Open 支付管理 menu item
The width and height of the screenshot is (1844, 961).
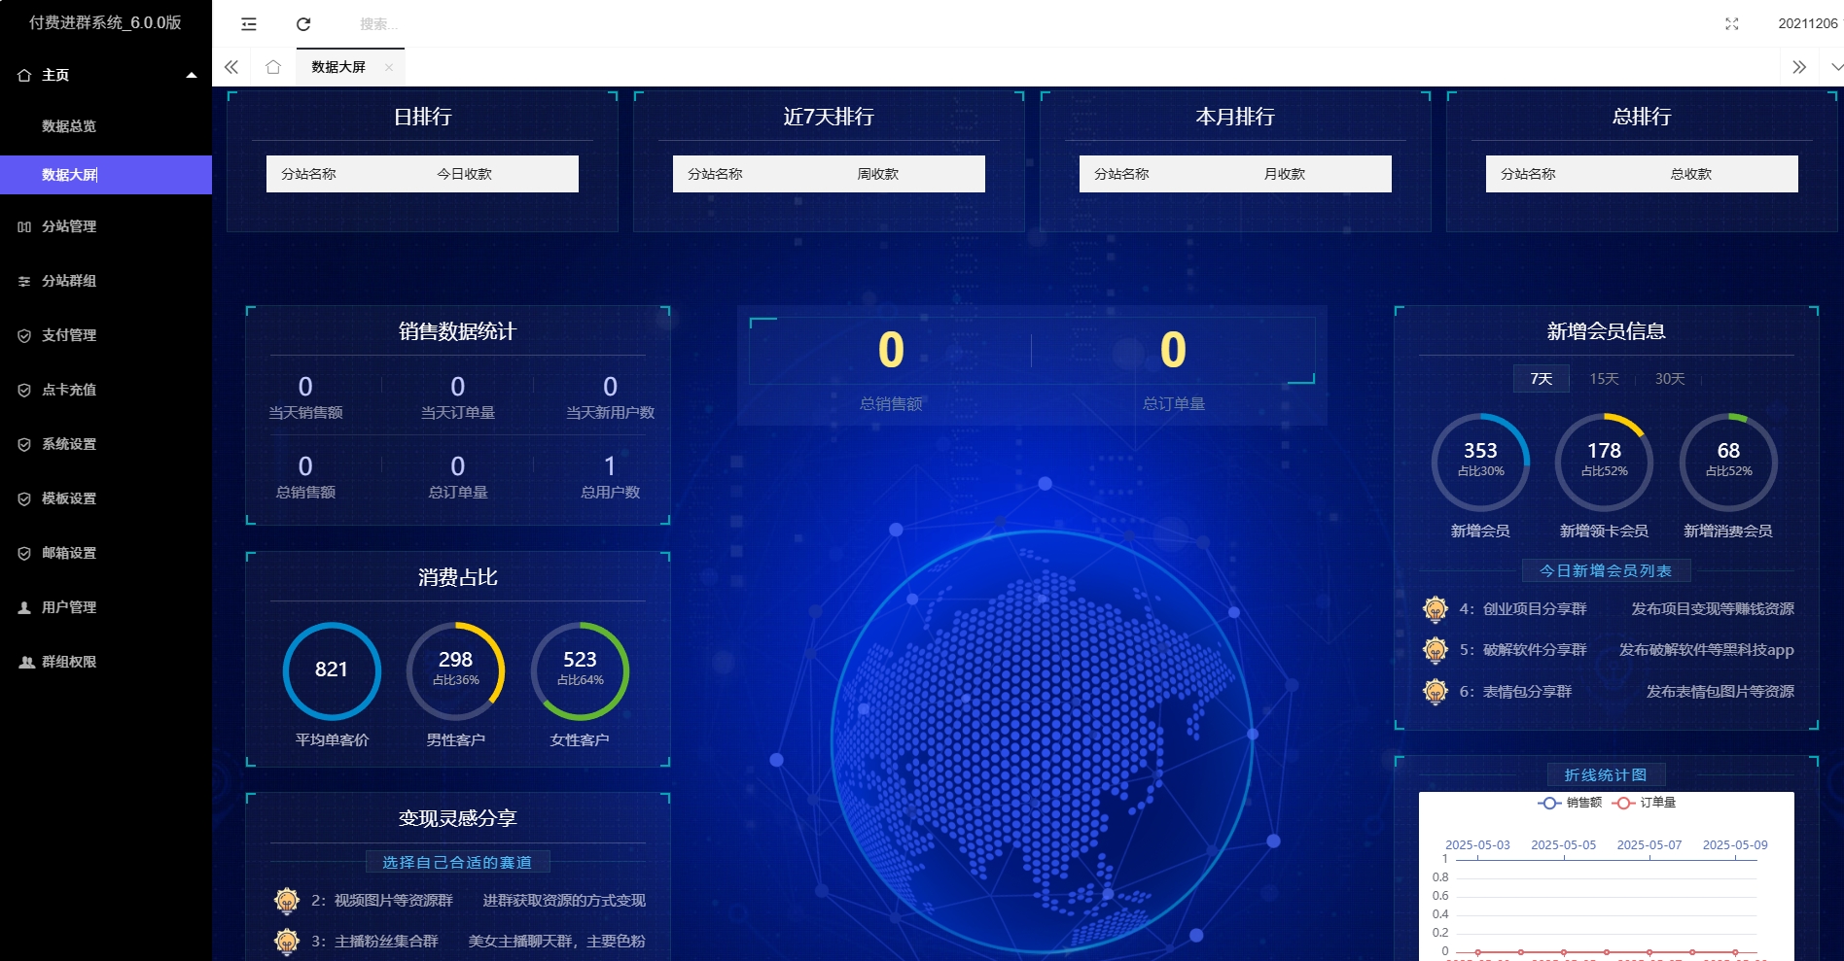[x=69, y=335]
